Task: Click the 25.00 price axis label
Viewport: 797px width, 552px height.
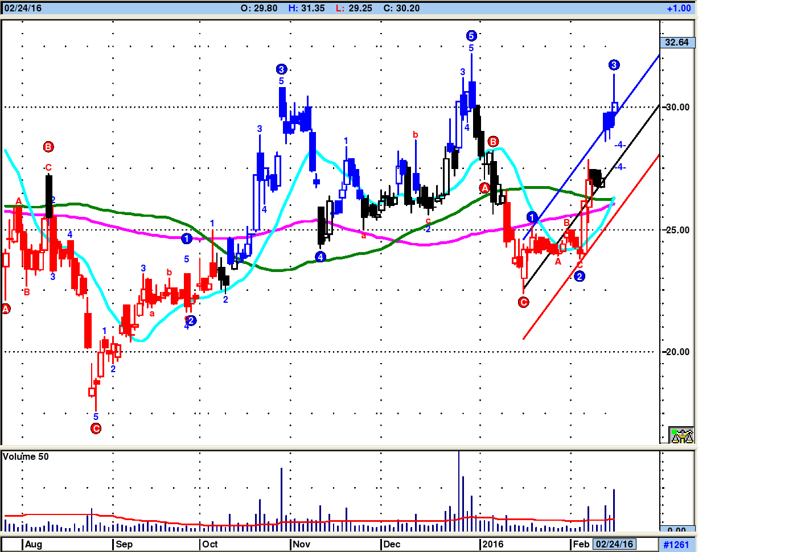Action: pos(677,230)
